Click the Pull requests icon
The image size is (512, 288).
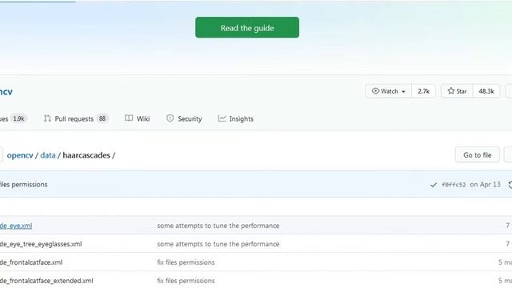click(47, 118)
